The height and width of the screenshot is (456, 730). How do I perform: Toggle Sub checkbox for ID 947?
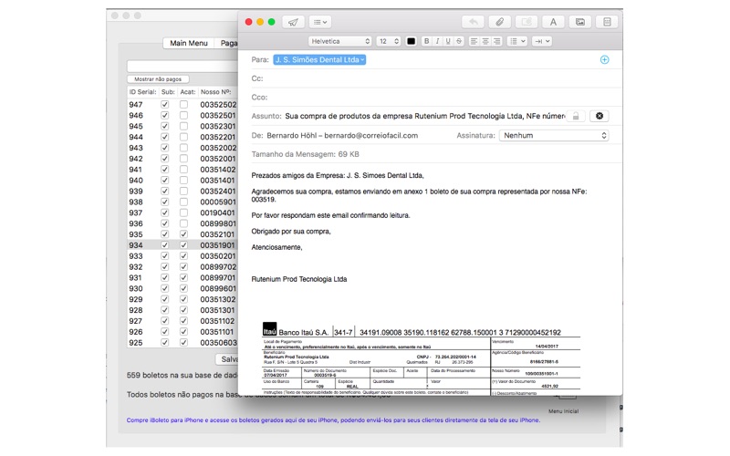(164, 104)
